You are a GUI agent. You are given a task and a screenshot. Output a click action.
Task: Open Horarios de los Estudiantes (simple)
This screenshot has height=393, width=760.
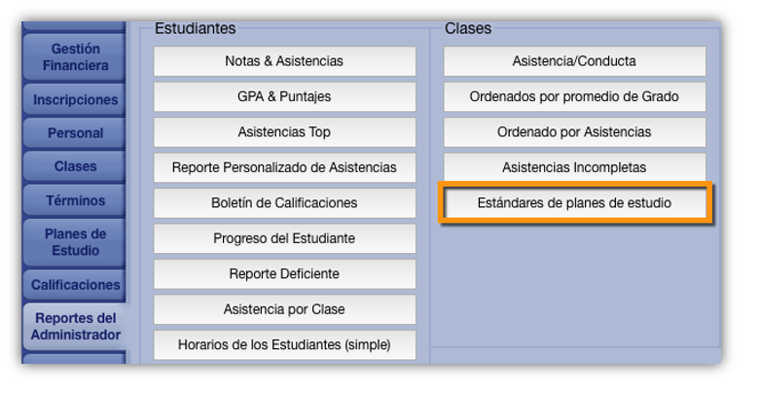(x=284, y=344)
